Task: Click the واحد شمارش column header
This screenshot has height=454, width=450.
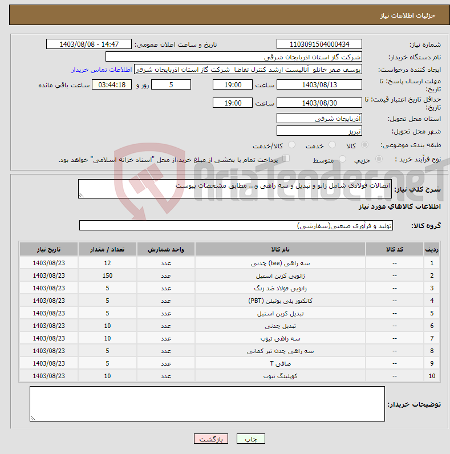Action: point(166,249)
